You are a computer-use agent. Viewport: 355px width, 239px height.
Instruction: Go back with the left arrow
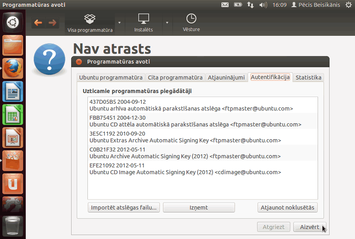pos(38,23)
